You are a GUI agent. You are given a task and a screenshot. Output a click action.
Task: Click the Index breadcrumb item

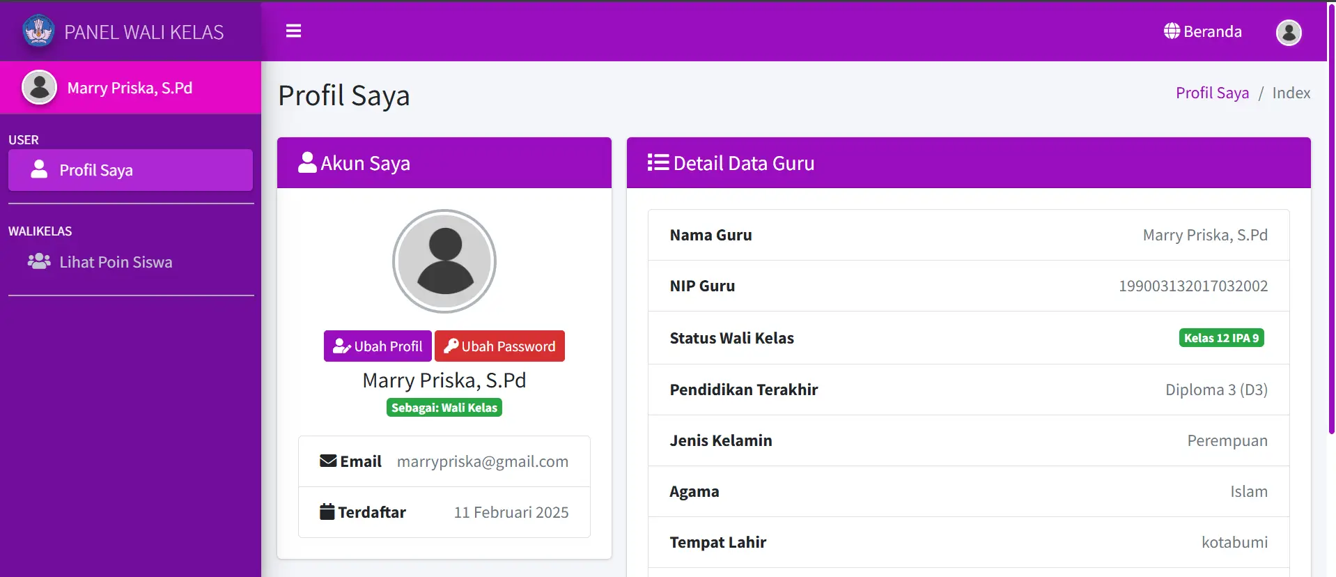pyautogui.click(x=1291, y=93)
